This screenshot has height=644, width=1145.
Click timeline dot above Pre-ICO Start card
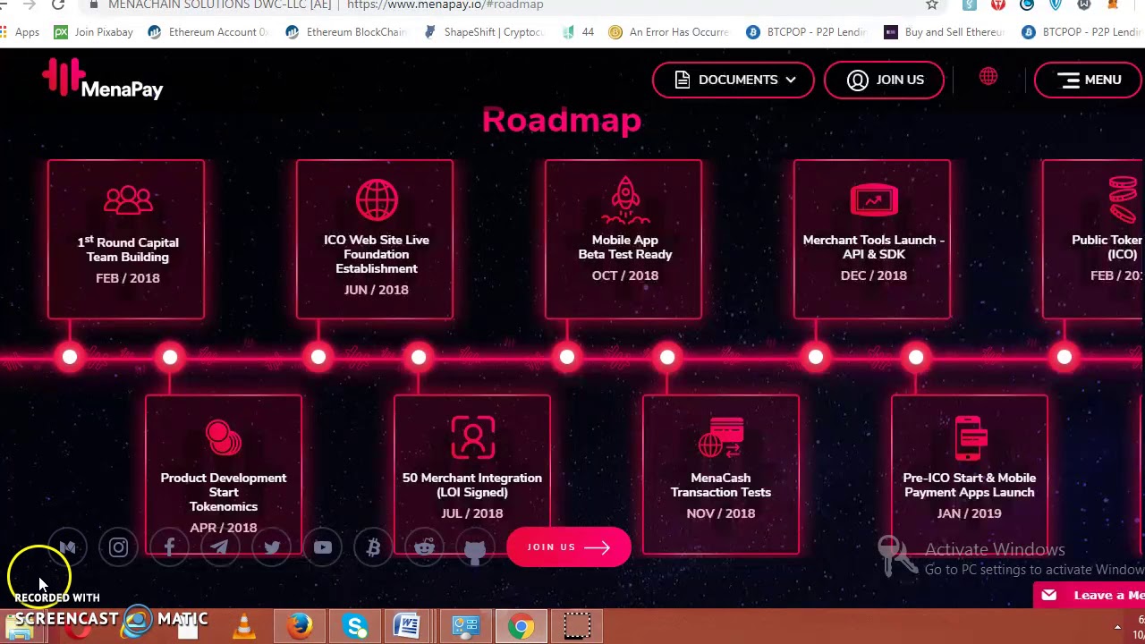[916, 358]
